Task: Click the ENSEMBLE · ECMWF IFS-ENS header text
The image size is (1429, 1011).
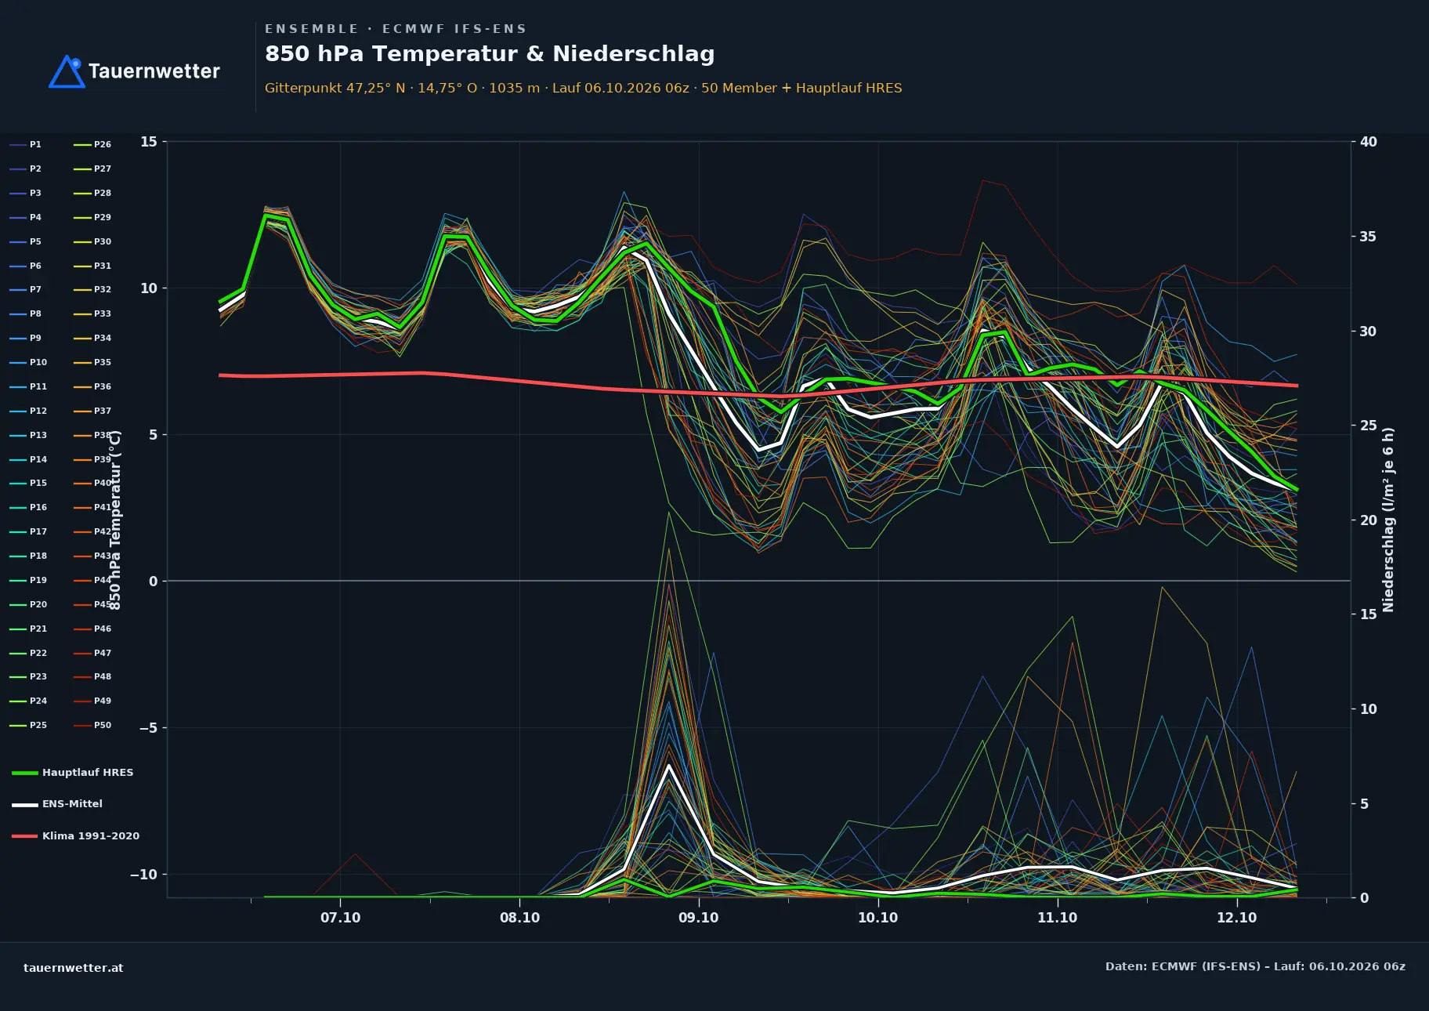Action: [x=396, y=29]
